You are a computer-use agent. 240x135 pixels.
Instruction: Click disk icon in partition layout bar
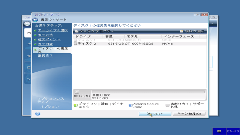(x=77, y=92)
